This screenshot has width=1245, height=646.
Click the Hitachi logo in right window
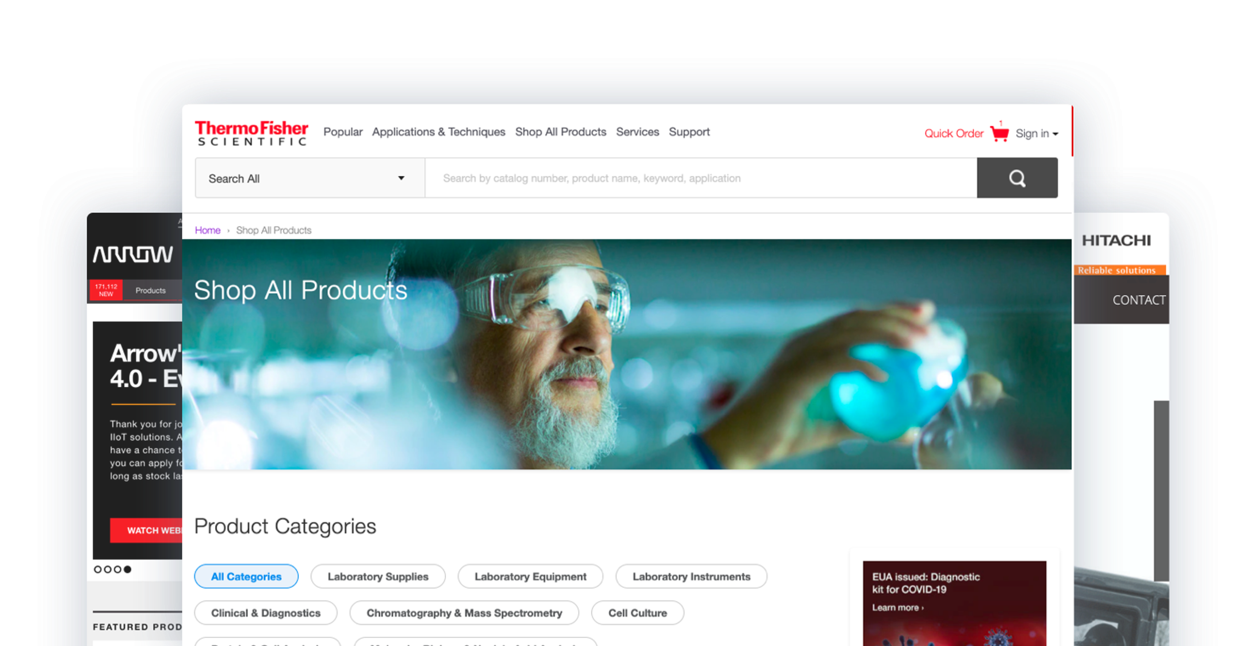[x=1116, y=240]
